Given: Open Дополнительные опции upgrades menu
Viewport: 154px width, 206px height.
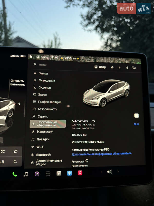Looking at the screenshot, I should pos(46,162).
